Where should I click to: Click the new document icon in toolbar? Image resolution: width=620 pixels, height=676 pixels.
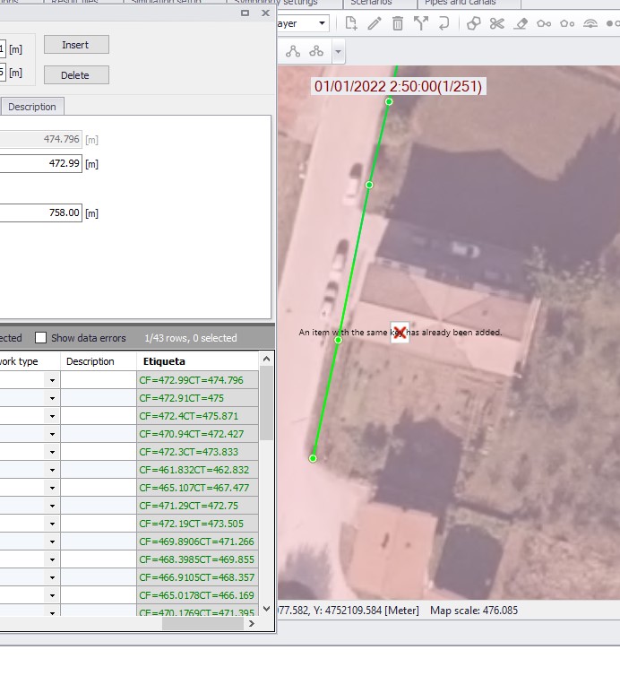352,24
